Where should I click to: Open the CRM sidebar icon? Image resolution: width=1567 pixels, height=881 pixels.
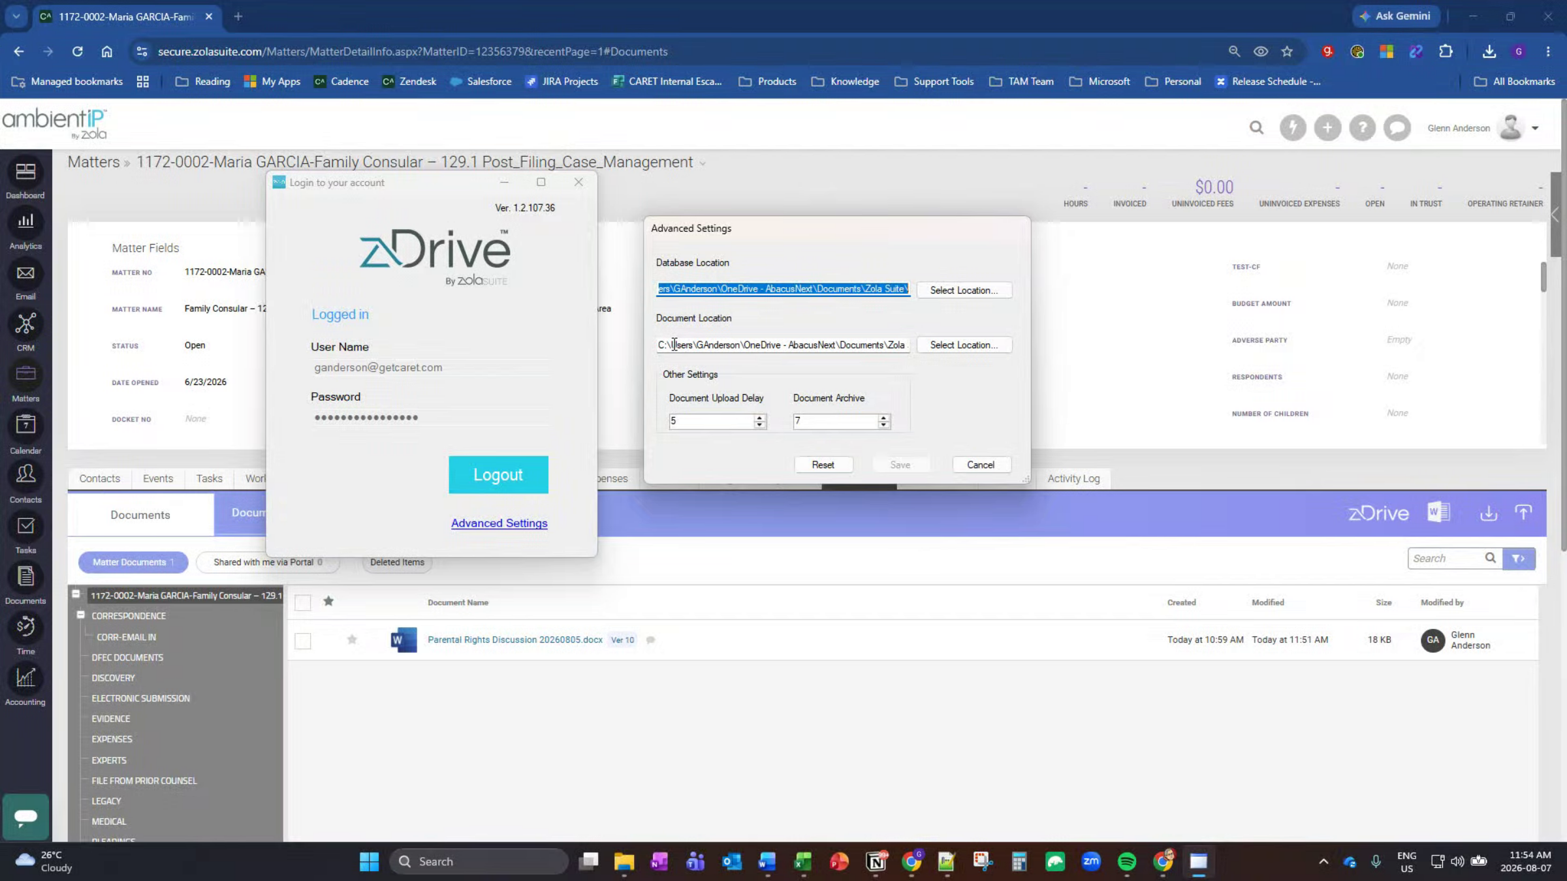(x=25, y=324)
